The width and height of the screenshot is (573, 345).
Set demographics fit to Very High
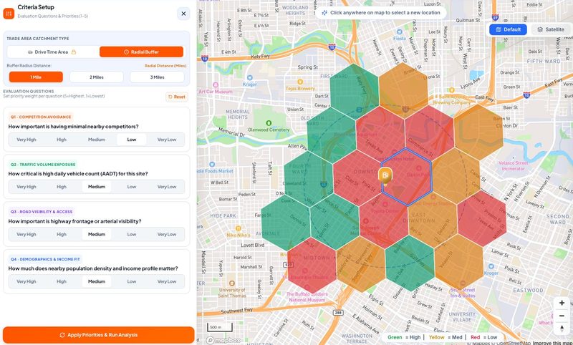click(27, 281)
